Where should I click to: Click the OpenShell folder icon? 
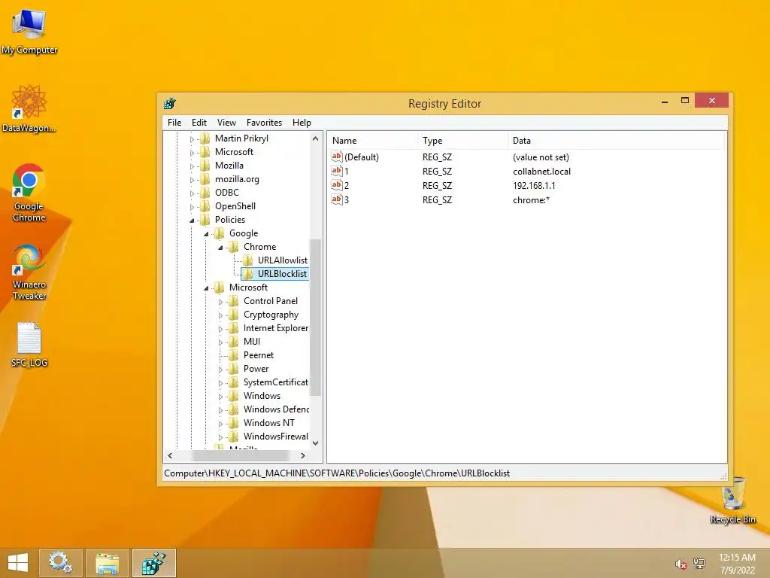[x=205, y=206]
